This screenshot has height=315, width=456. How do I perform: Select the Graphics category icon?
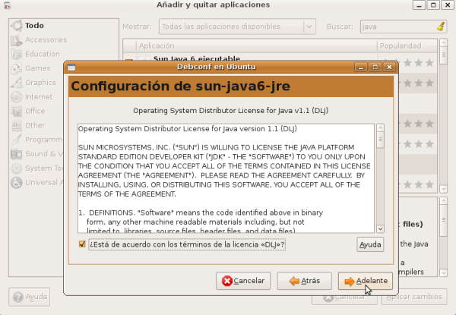16,83
